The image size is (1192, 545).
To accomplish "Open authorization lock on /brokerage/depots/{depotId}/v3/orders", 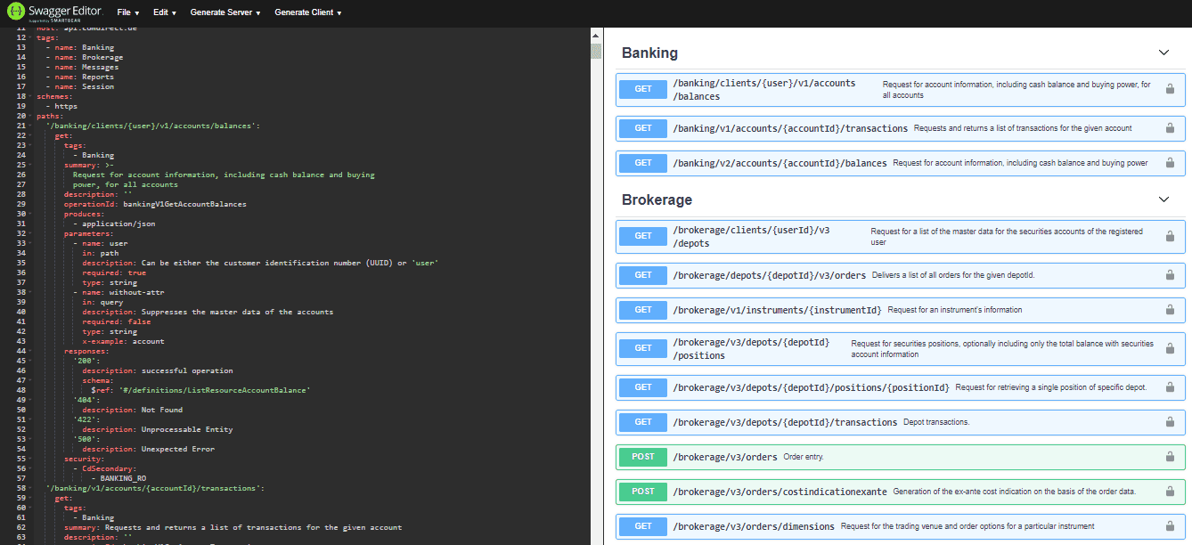I will coord(1170,275).
